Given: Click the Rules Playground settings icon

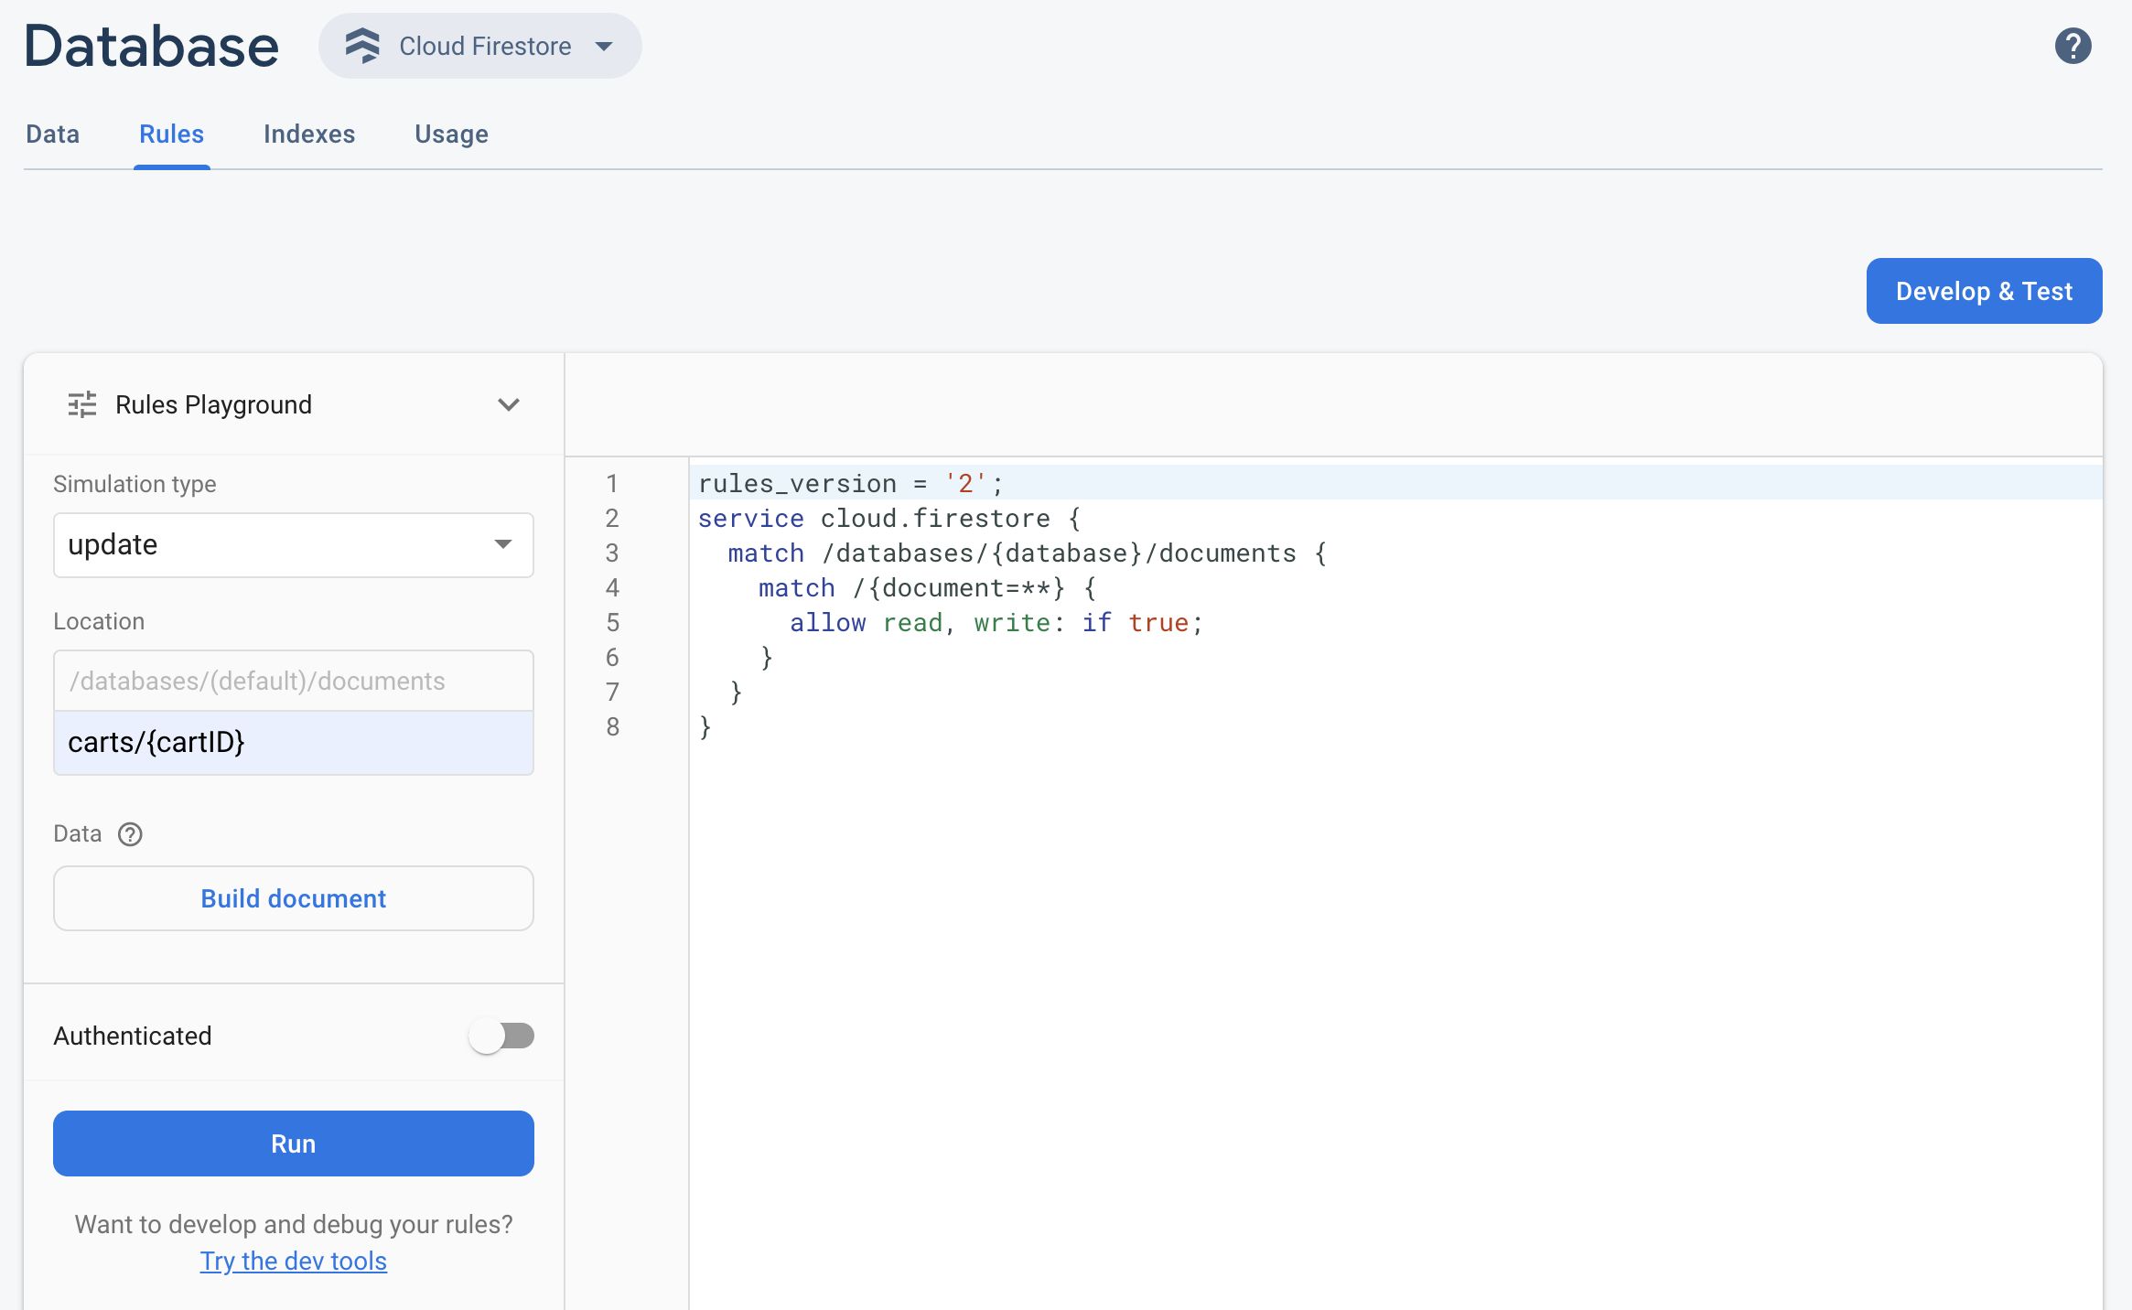Looking at the screenshot, I should [82, 403].
